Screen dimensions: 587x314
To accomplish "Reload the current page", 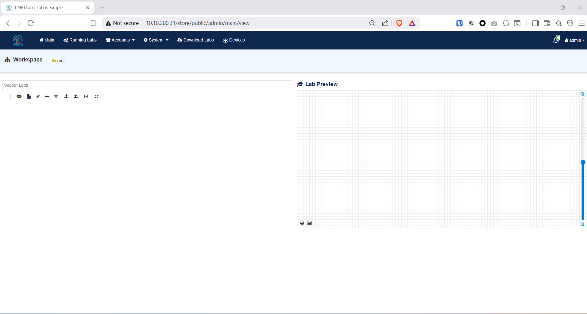I will point(31,23).
